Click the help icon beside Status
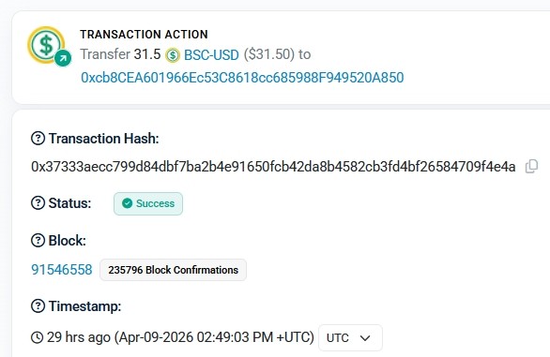550x357 pixels. [x=38, y=203]
